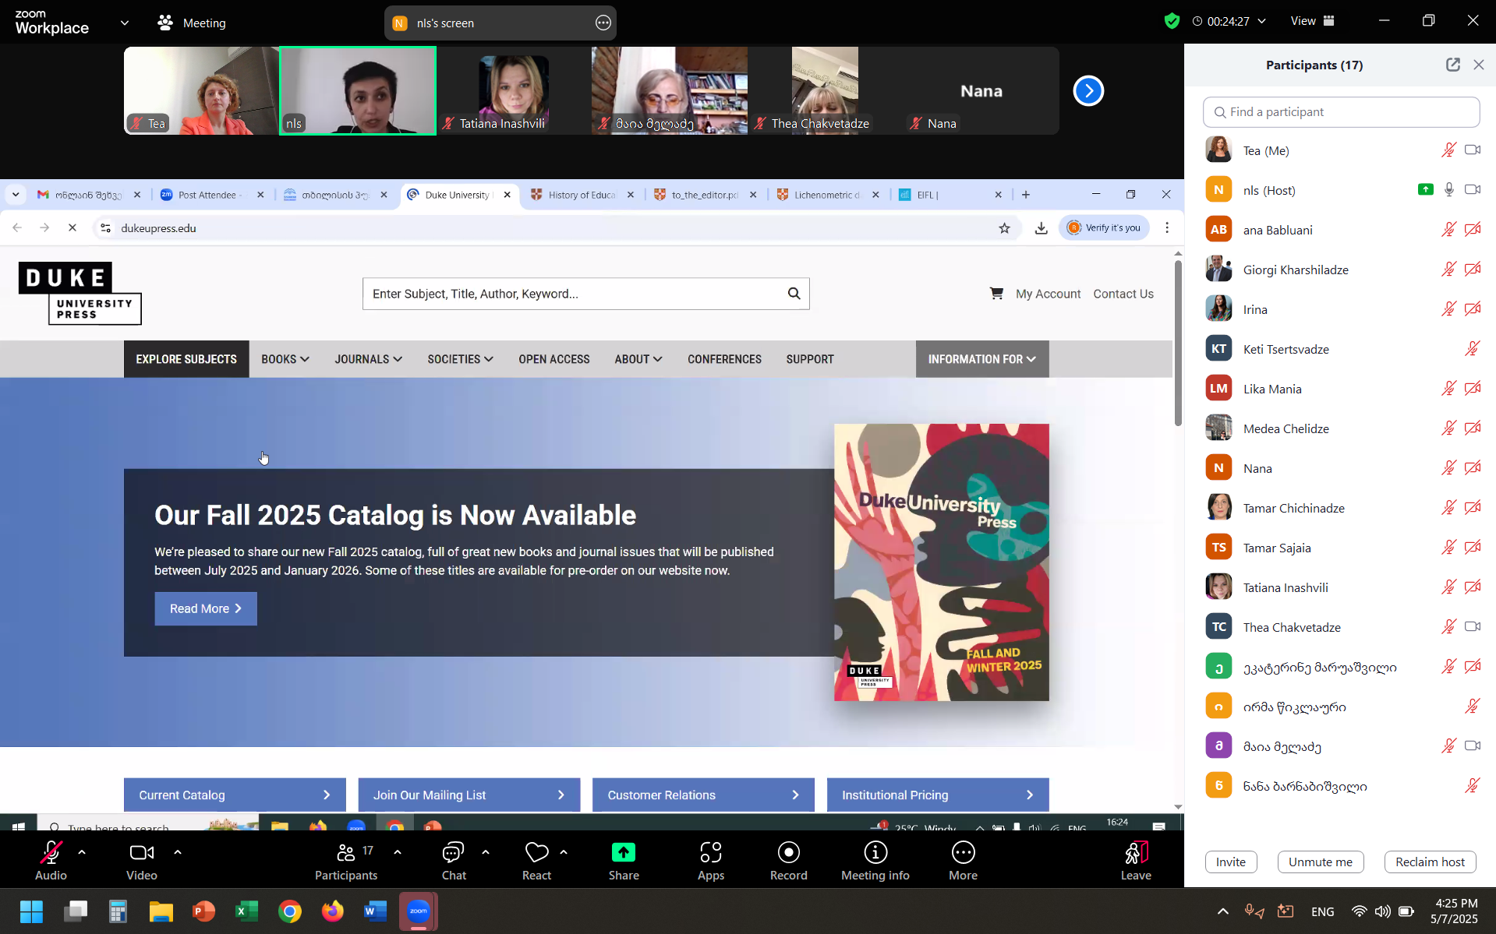Open the More options menu
1496x934 pixels.
pos(963,861)
